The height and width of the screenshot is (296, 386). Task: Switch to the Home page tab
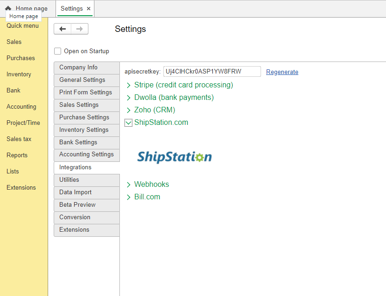(x=29, y=8)
